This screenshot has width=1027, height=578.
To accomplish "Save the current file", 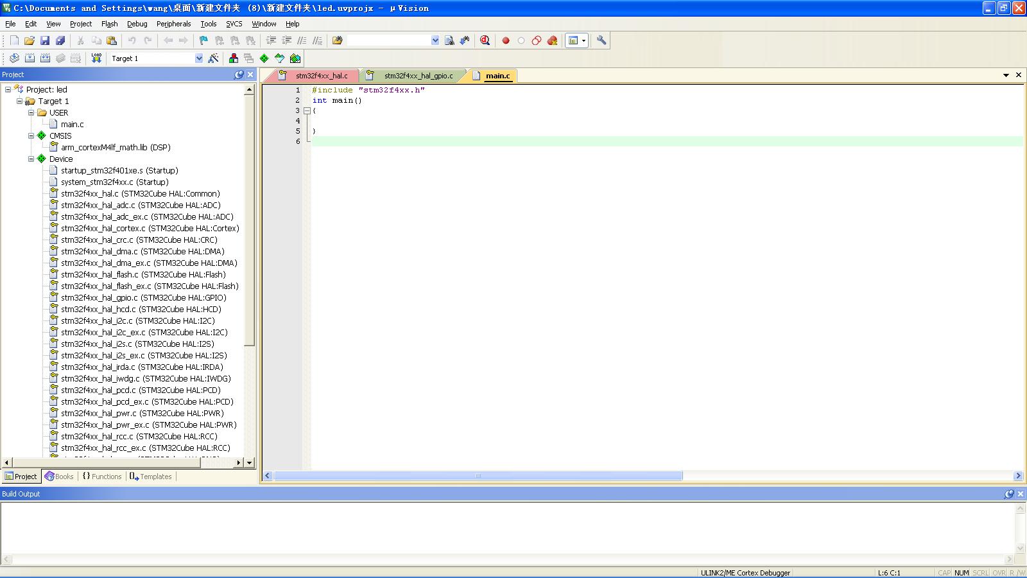I will pos(45,40).
